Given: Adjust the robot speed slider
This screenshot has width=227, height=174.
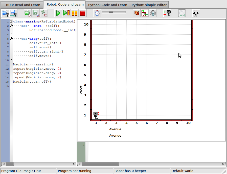Looking at the screenshot, I should [x=114, y=12].
